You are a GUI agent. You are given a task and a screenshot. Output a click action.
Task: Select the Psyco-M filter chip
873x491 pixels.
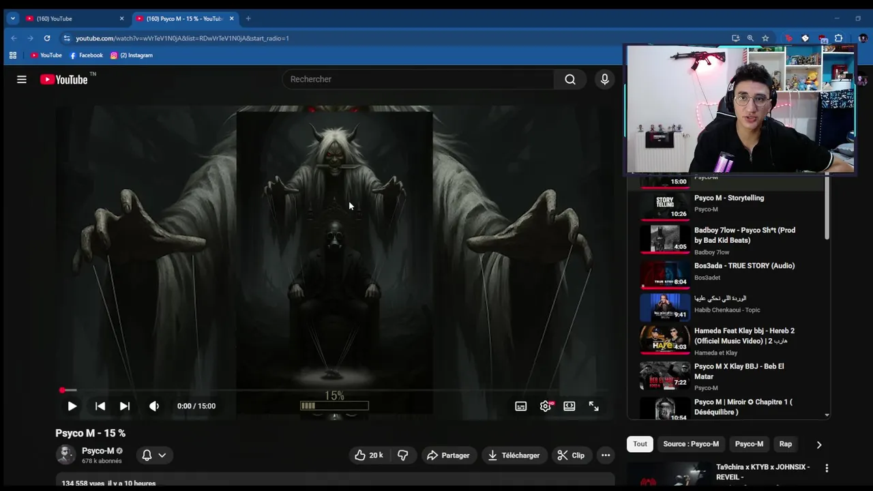click(749, 444)
